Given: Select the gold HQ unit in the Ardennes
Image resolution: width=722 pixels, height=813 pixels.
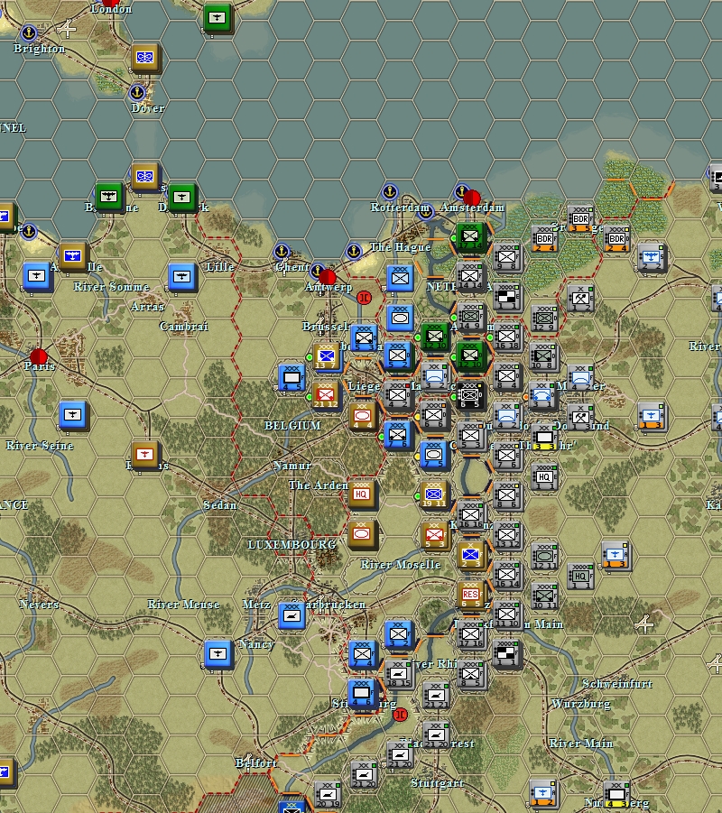Looking at the screenshot, I should (x=362, y=494).
